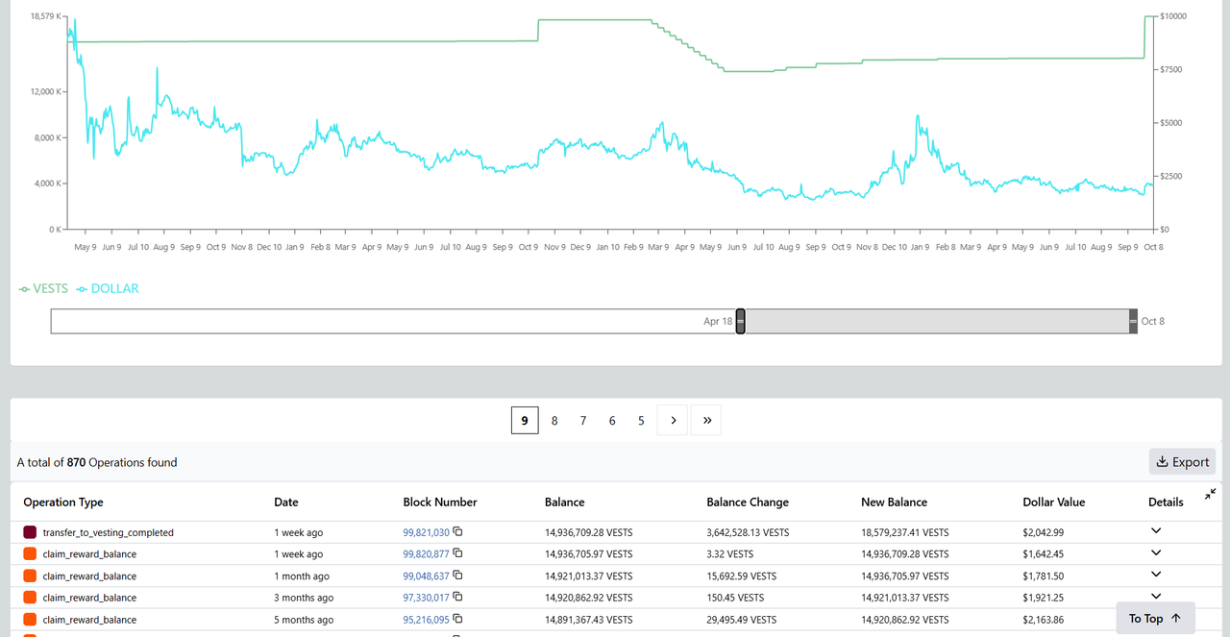Copy block number 97,330,017
Viewport: 1230px width, 637px height.
458,598
